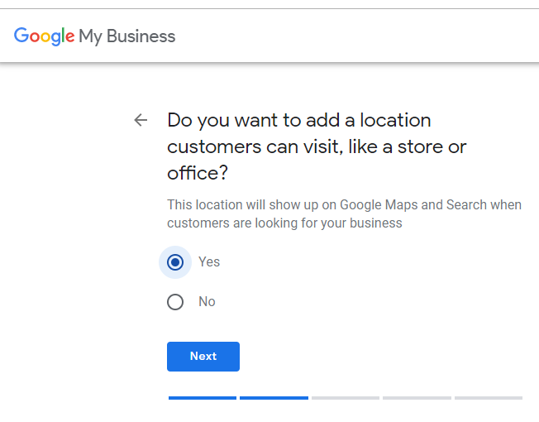Click the first blue progress step segment
539x422 pixels.
coord(203,398)
